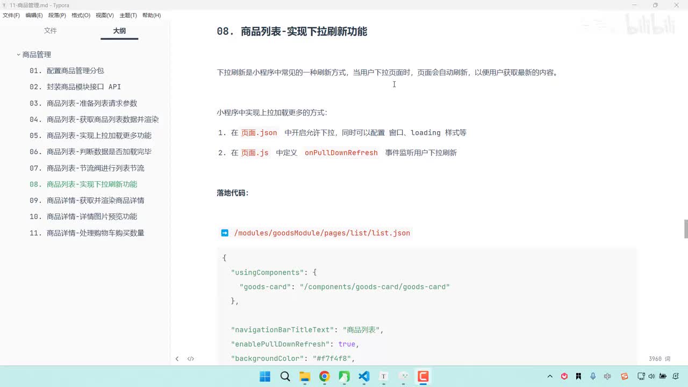
Task: Open the 编辑(E) menu
Action: pyautogui.click(x=34, y=15)
